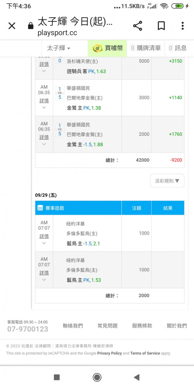Viewport: 194px width, 389px height.
Task: Click 詳情 link for 金鶯 主 -1.5 bet
Action: pos(44,137)
